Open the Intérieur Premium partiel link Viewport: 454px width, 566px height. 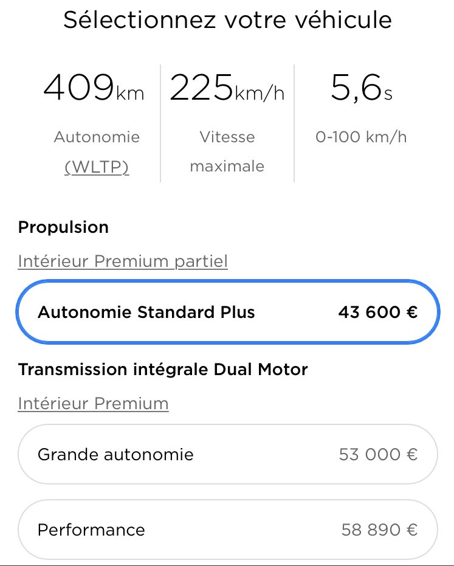tap(123, 261)
